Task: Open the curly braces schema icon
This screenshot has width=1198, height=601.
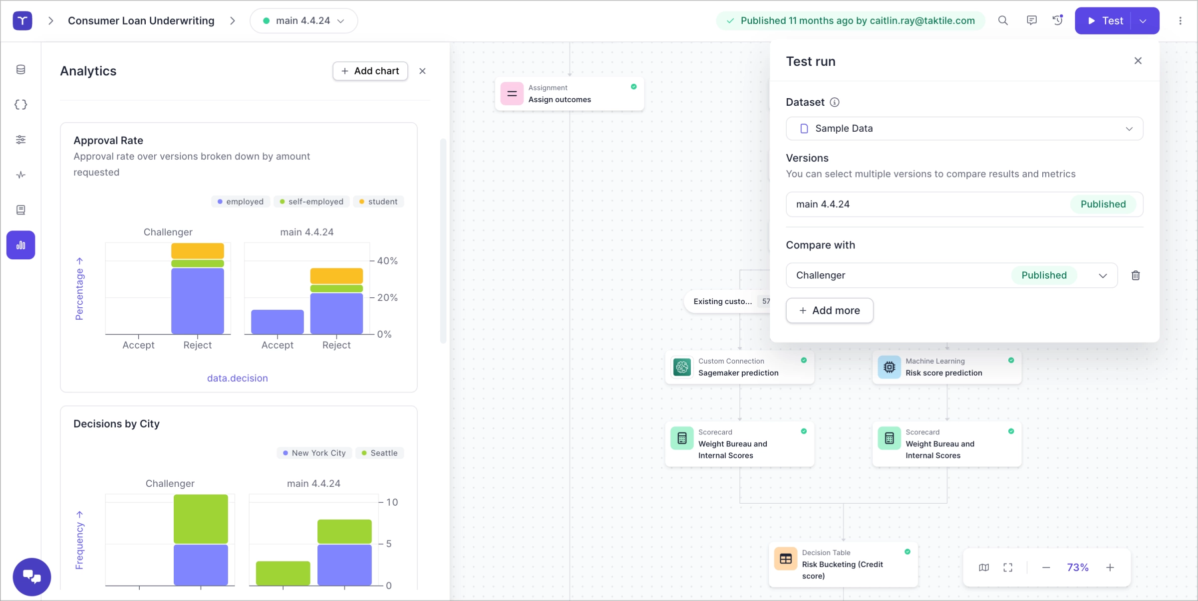Action: [x=20, y=104]
